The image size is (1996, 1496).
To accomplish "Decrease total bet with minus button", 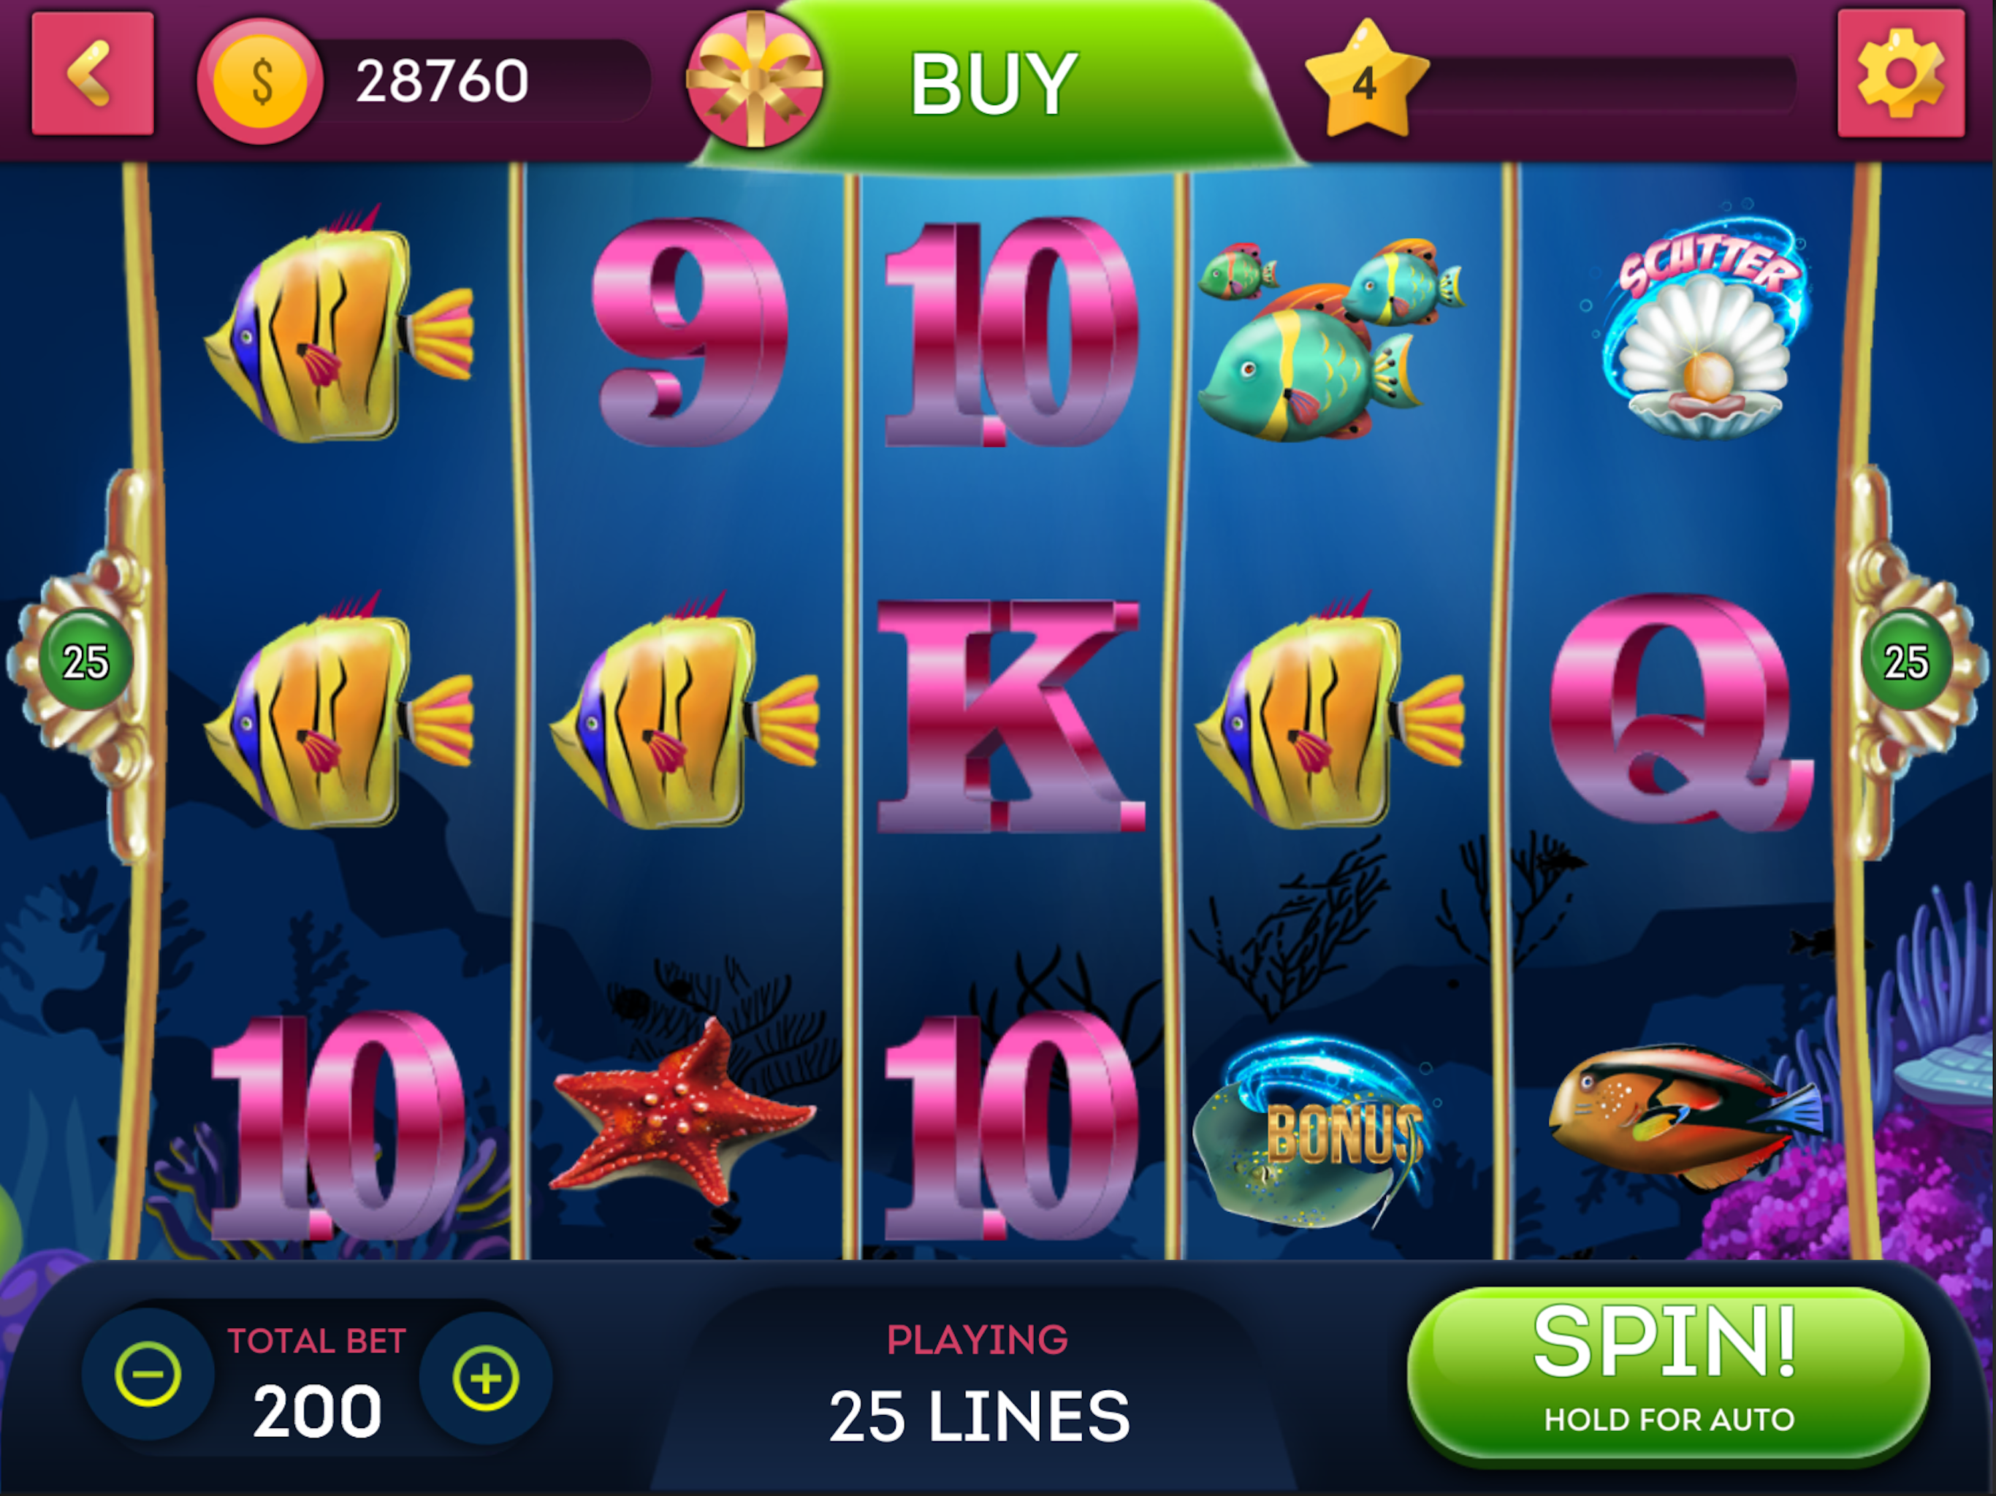I will tap(148, 1374).
